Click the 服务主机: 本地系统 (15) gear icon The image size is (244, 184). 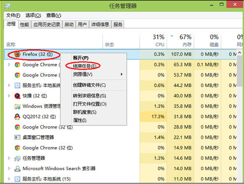click(x=17, y=179)
